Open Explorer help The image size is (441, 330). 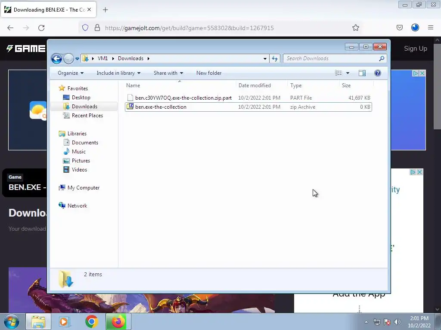pos(378,73)
